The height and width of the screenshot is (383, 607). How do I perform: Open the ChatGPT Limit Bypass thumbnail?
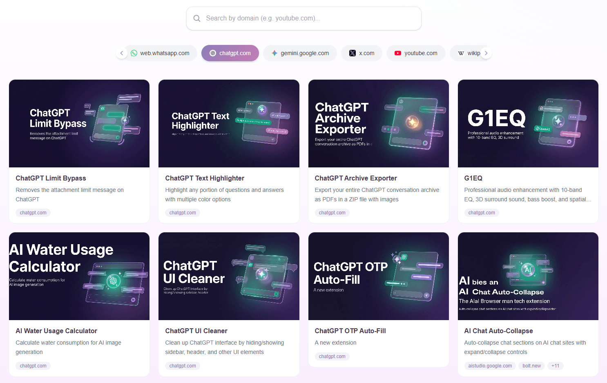(79, 123)
